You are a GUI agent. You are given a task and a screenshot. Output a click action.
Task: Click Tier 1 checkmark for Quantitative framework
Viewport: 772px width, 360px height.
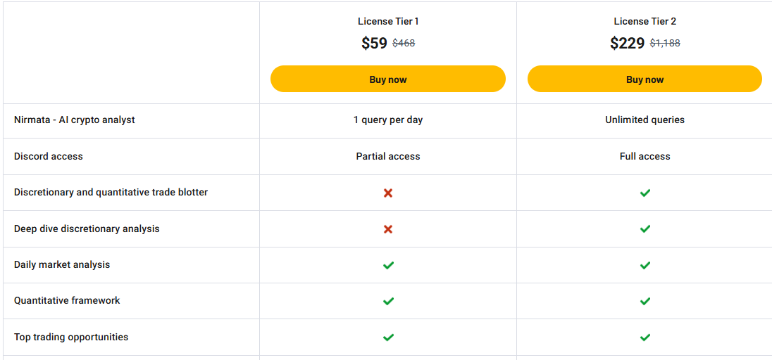[x=388, y=301]
